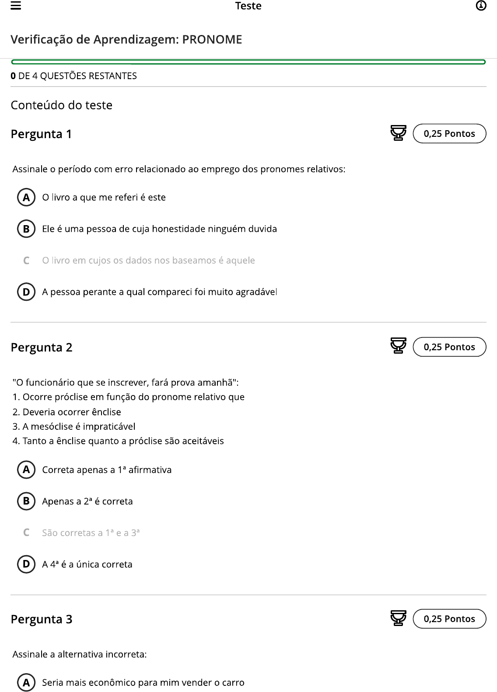
Task: Click the 0,25 Pontos badge of Pergunta 2
Action: [x=449, y=347]
